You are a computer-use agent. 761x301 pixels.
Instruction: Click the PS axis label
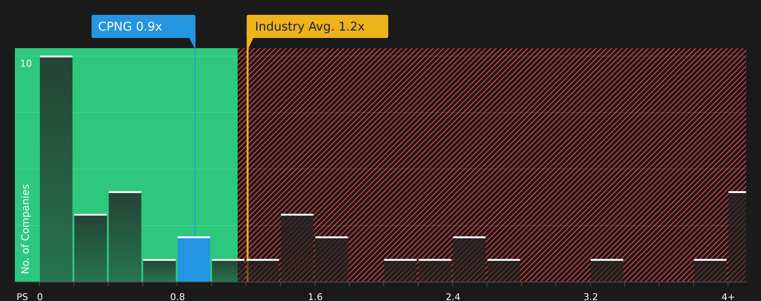click(22, 296)
